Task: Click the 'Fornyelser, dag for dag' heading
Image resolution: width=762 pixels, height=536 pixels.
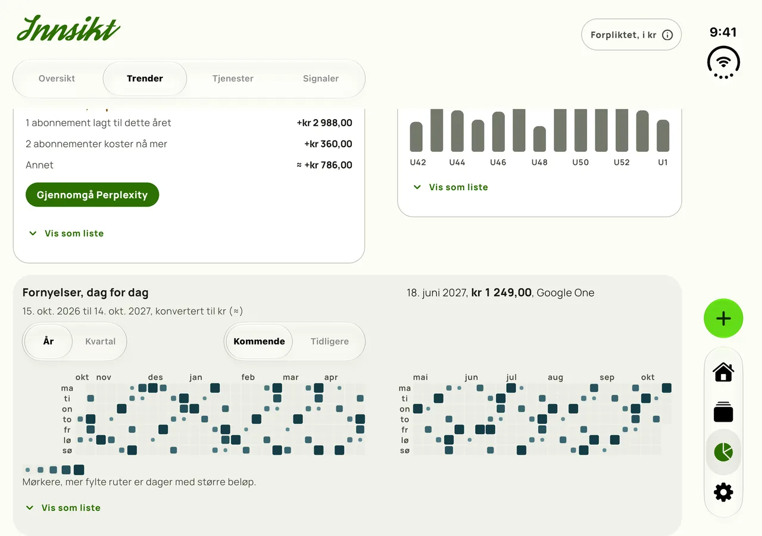Action: click(86, 292)
